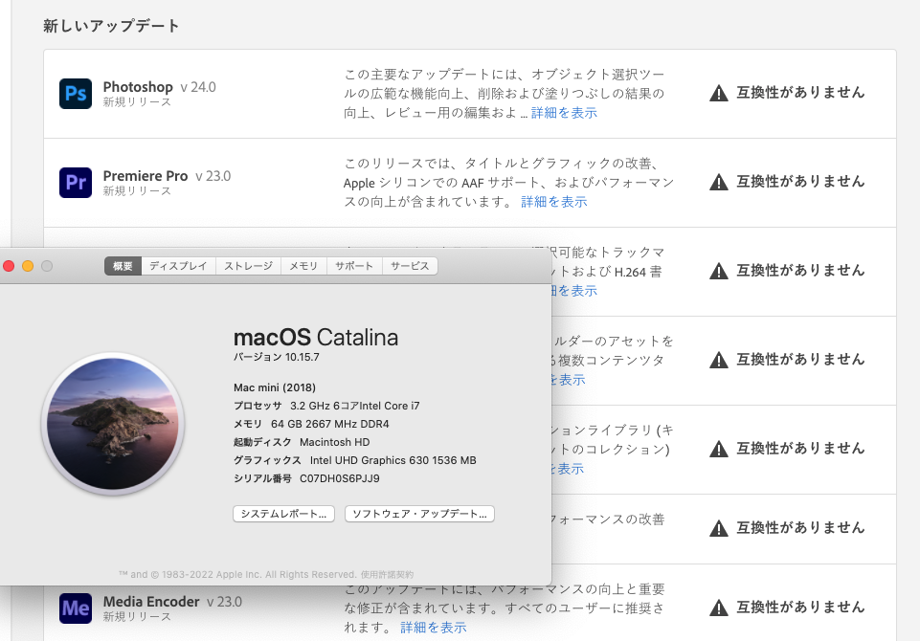Click the warning icon in Photoshop row
Image resolution: width=920 pixels, height=641 pixels.
[x=719, y=93]
